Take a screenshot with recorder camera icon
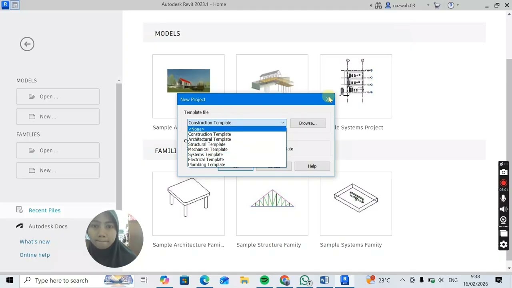 tap(504, 172)
